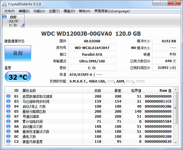
Task: Click the 转速 field showing 未知
Action: [165, 54]
